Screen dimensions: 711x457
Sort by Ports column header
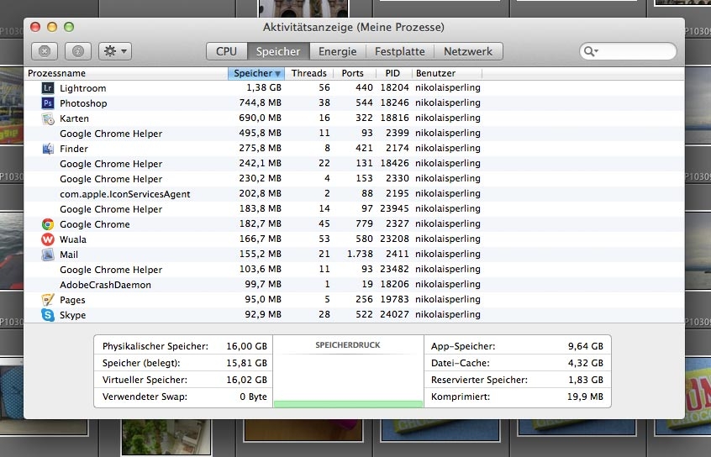coord(353,73)
